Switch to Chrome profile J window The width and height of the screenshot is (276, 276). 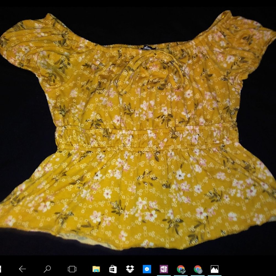pyautogui.click(x=198, y=269)
